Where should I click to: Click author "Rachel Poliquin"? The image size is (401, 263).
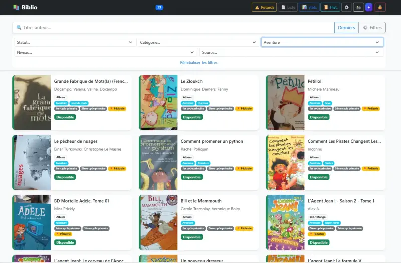click(194, 149)
